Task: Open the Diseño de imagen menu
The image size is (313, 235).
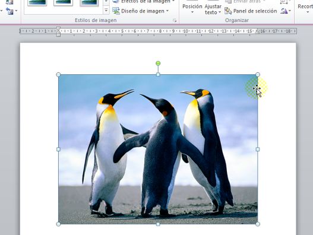Action: pos(141,11)
